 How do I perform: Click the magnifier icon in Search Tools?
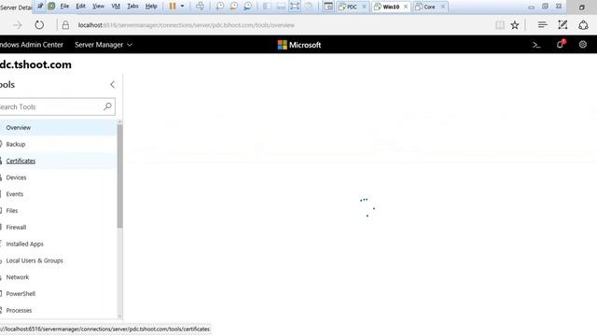tap(108, 106)
